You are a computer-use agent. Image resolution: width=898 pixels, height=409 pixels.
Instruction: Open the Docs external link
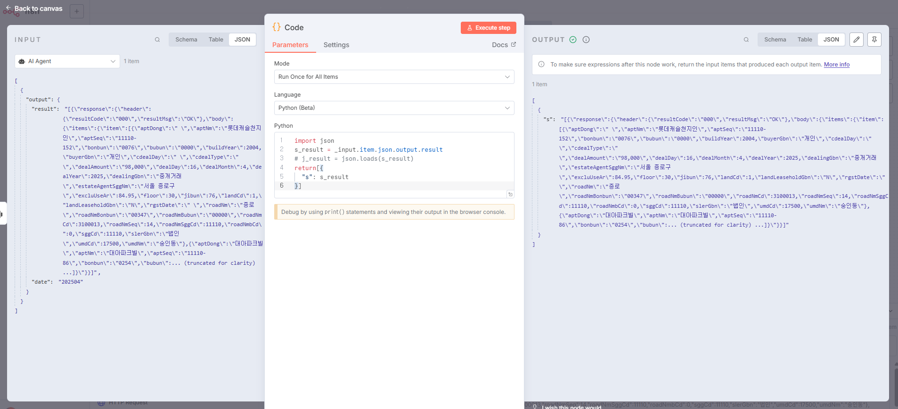click(x=504, y=45)
